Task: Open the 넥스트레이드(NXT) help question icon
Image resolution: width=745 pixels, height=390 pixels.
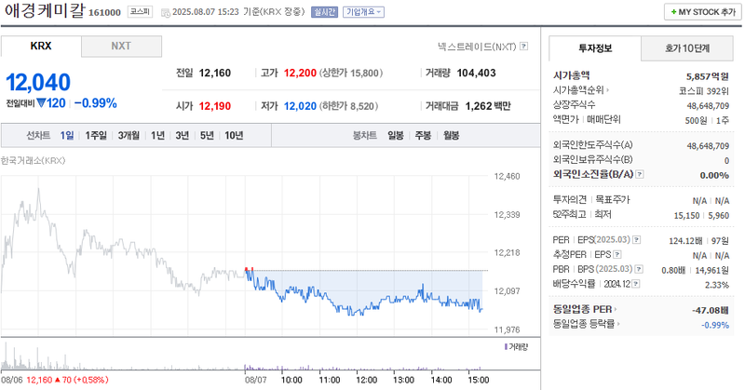Action: pos(523,47)
